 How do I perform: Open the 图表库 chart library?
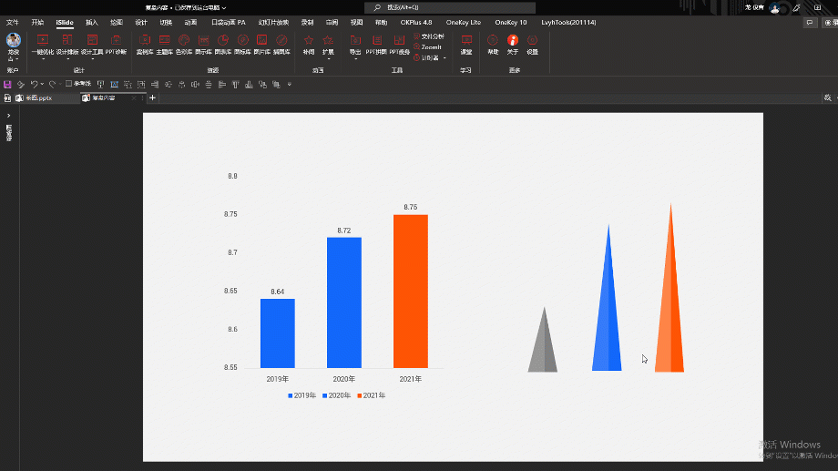tap(223, 45)
